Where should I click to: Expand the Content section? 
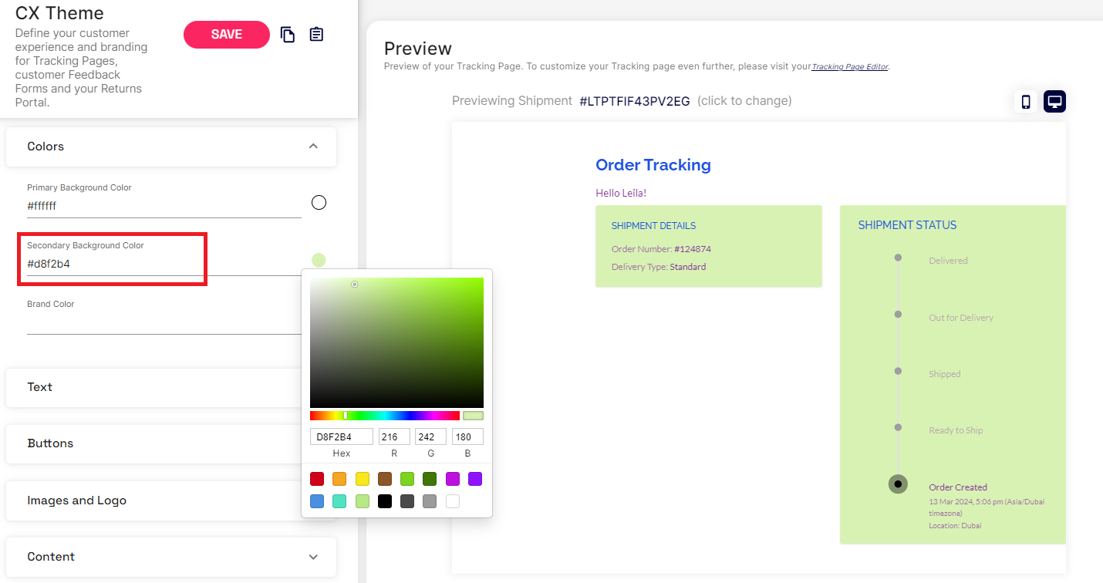tap(313, 557)
